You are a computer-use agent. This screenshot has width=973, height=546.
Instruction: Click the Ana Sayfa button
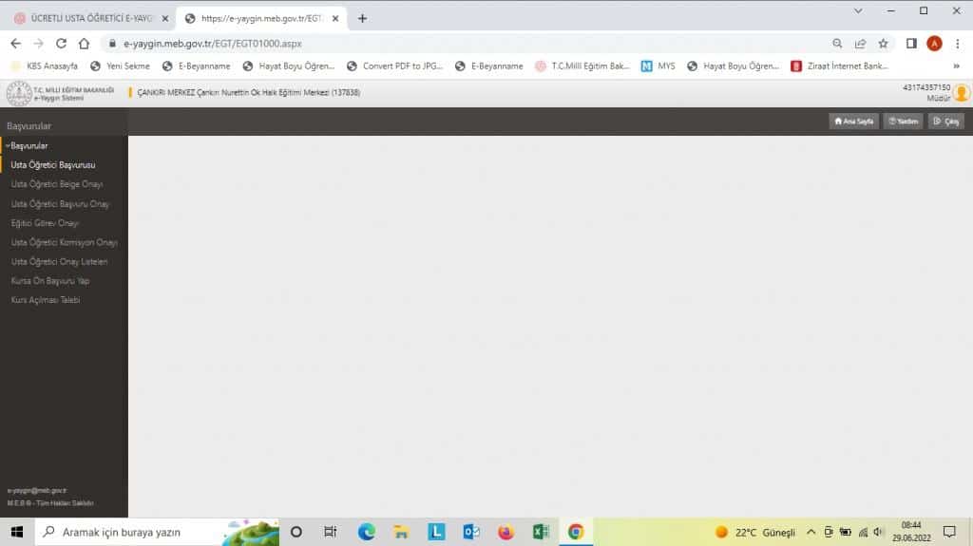(852, 122)
